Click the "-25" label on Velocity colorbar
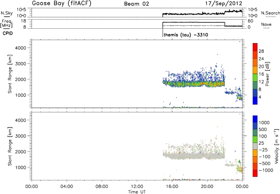 pos(263,150)
